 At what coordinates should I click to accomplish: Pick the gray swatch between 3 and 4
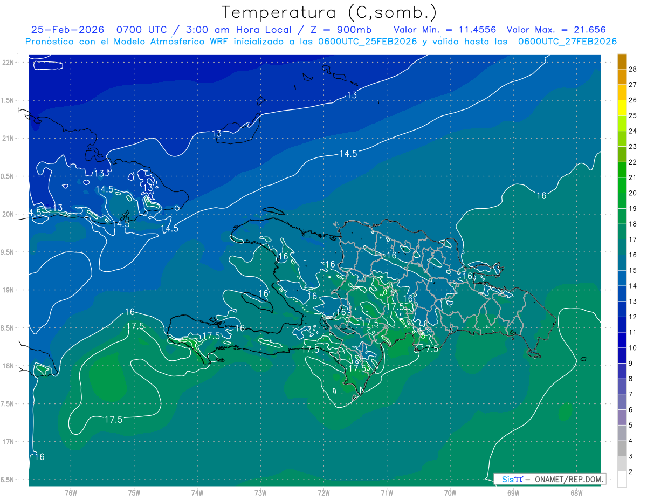coord(622,448)
